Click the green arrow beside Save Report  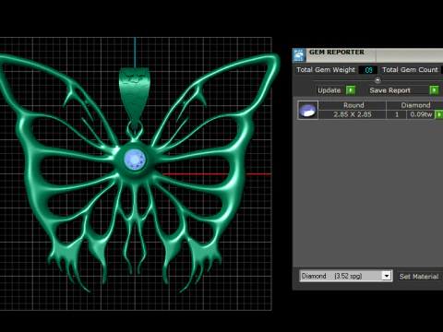[434, 90]
